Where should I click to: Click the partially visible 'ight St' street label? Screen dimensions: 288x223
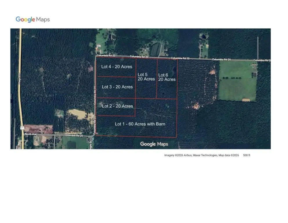tap(90, 144)
